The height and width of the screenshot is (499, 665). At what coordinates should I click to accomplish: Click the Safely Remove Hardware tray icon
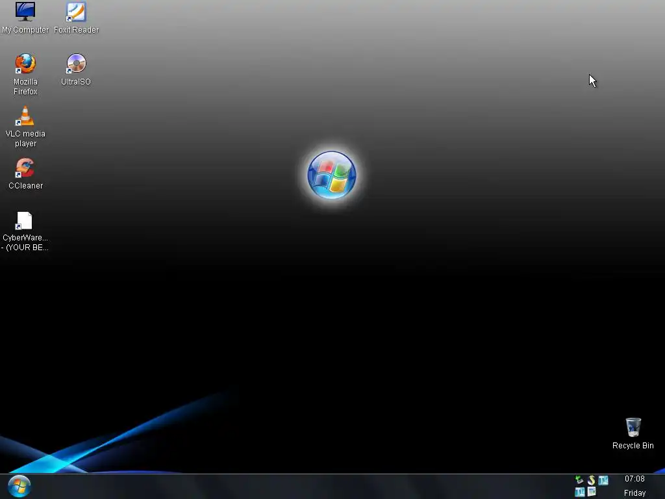579,480
